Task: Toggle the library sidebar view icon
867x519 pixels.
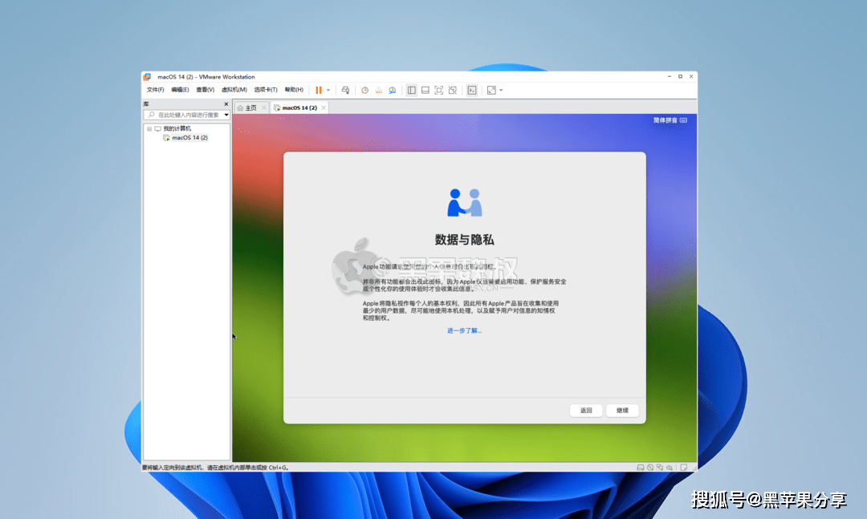Action: pyautogui.click(x=411, y=90)
